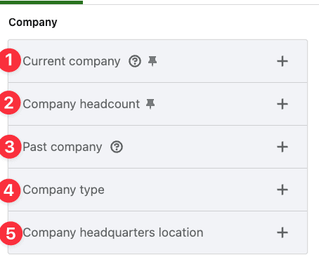Open the Current company help question-mark icon
Viewport: 319px width, 276px height.
point(135,61)
